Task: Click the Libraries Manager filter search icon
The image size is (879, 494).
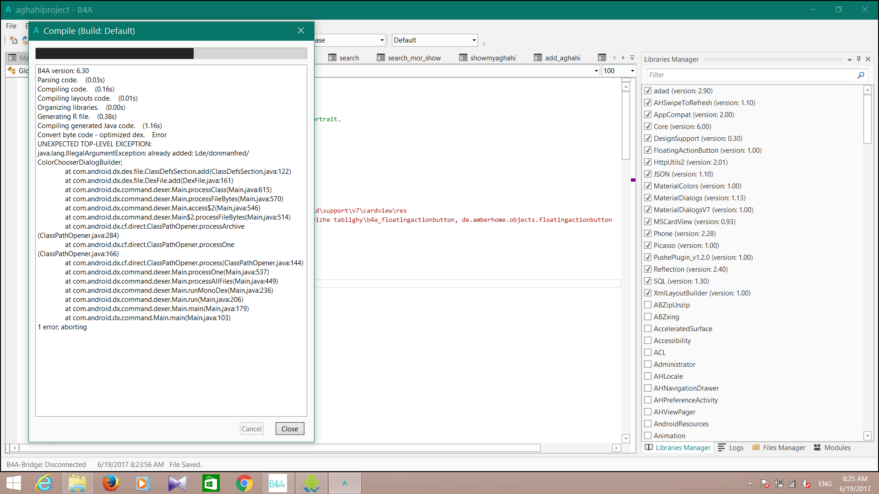Action: coord(861,75)
